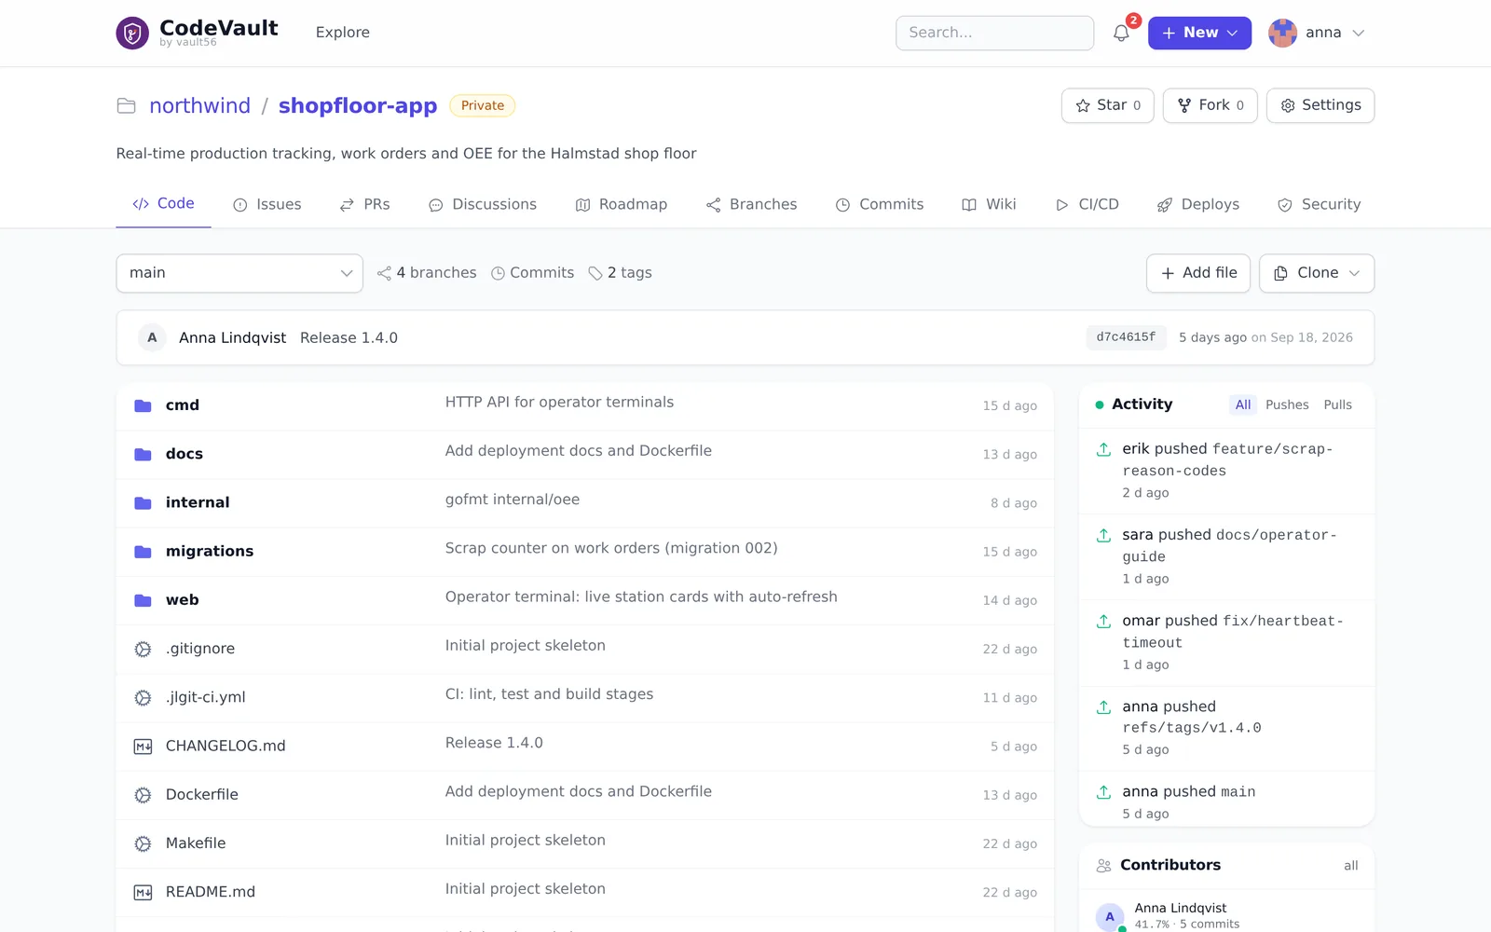Filter activity to Pushes

pyautogui.click(x=1287, y=404)
